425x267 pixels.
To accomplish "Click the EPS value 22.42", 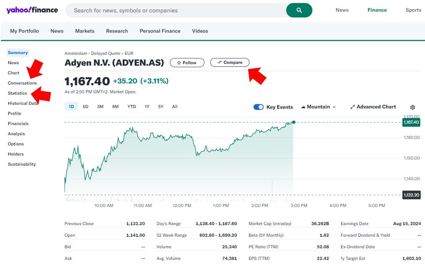I will 323,258.
